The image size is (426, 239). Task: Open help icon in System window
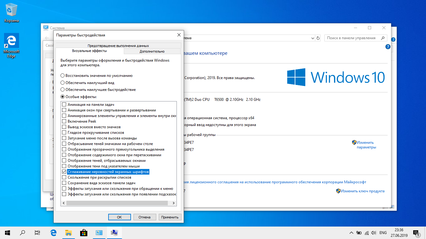(x=388, y=47)
